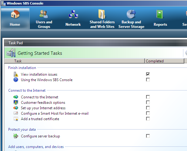Screen dimensions: 187x151
Task: Start Set up your Internet address task
Action: tap(43, 108)
